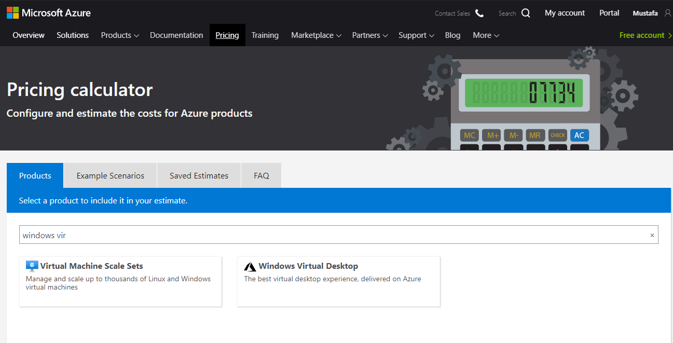Expand the More dropdown menu
Image resolution: width=673 pixels, height=343 pixels.
pyautogui.click(x=486, y=35)
